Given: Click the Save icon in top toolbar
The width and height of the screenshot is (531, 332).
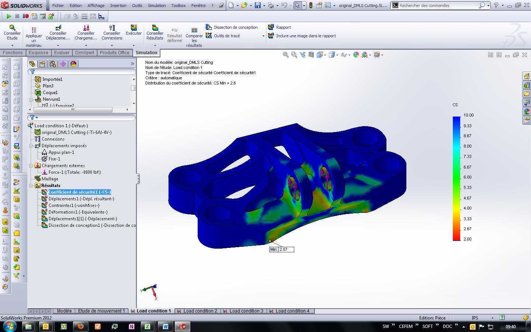Looking at the screenshot, I should (x=258, y=6).
